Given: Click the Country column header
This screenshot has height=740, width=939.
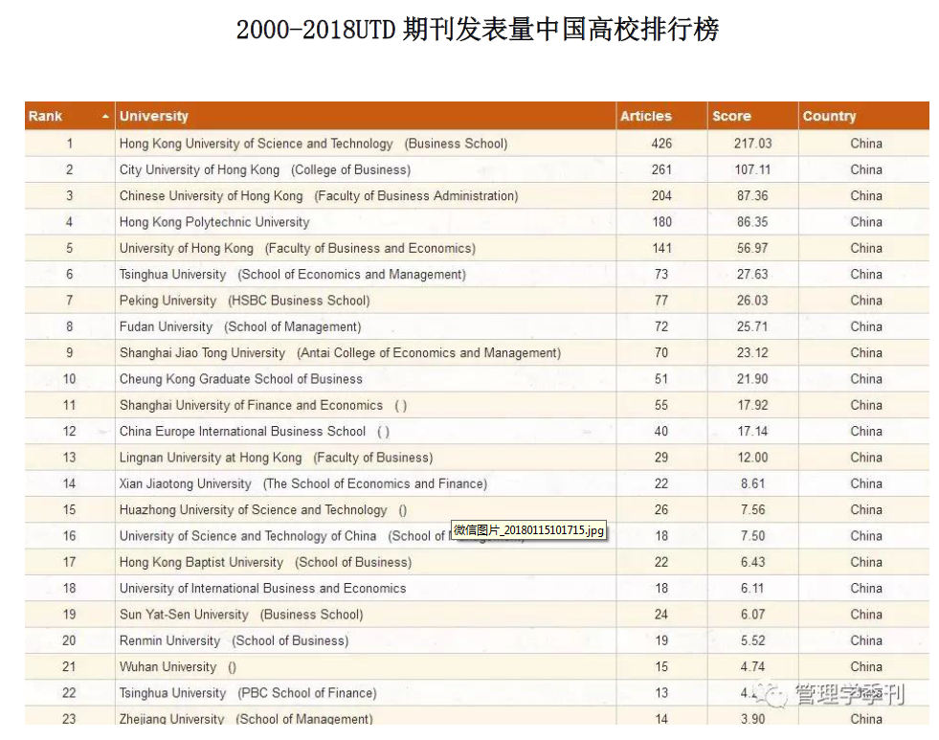Looking at the screenshot, I should (x=829, y=117).
